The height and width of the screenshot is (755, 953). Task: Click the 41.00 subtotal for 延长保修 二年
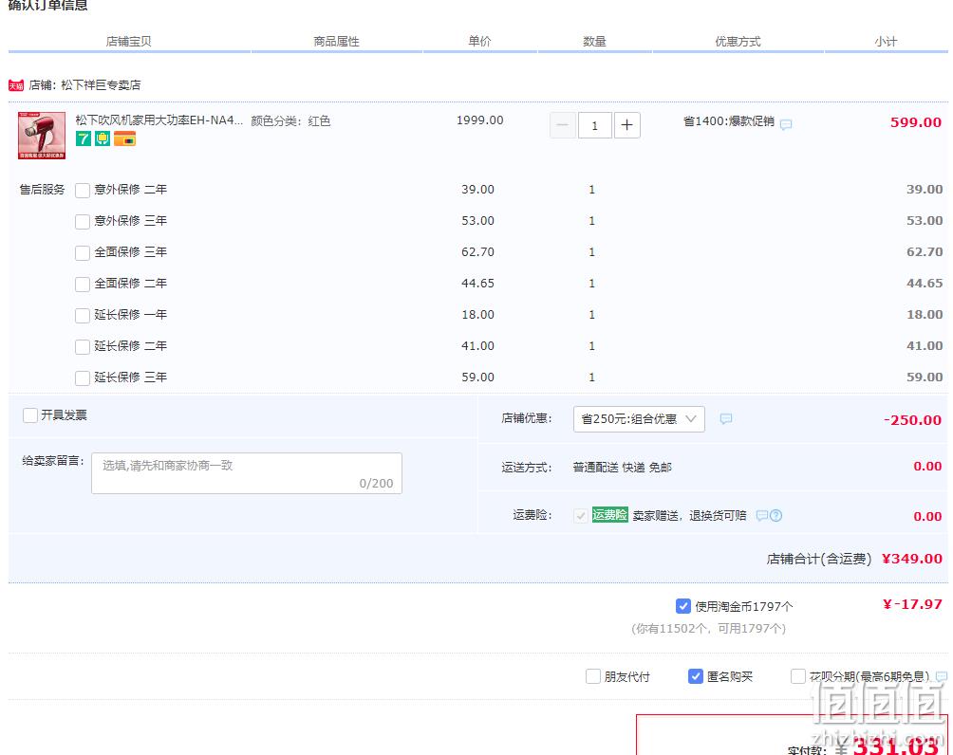(x=925, y=345)
